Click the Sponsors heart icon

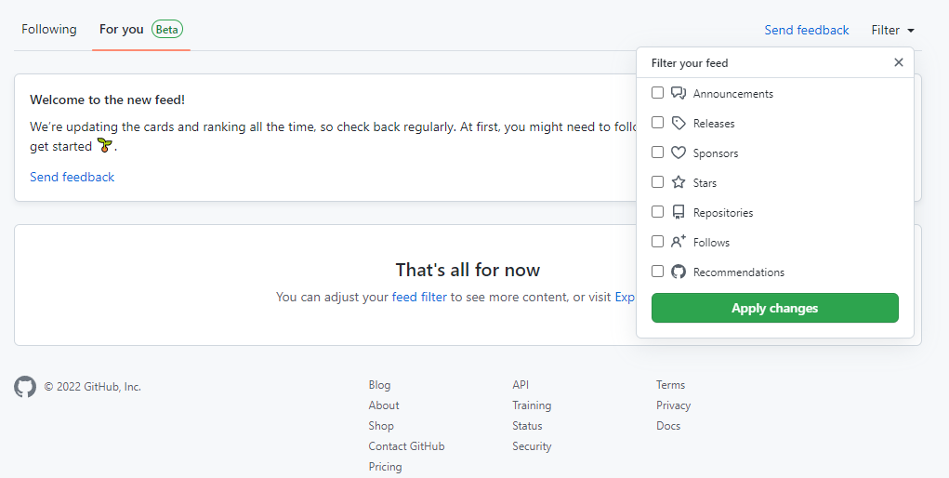tap(679, 153)
